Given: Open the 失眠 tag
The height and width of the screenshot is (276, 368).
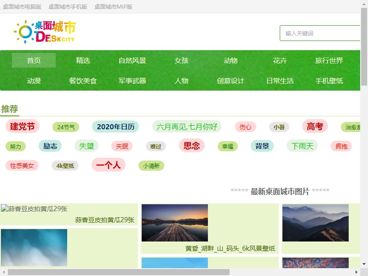Looking at the screenshot, I should [122, 146].
